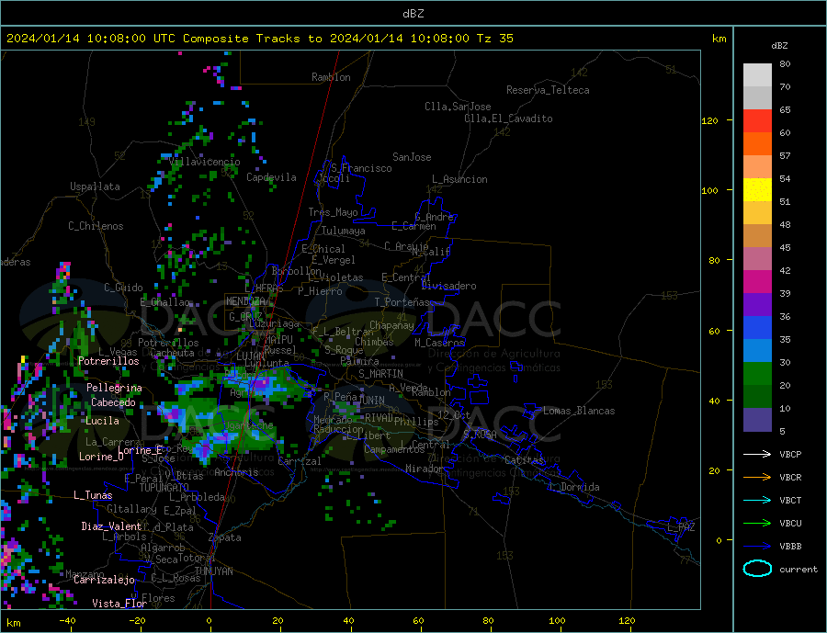Click the 120 tick on vertical km axis
The width and height of the screenshot is (827, 633).
[x=709, y=120]
